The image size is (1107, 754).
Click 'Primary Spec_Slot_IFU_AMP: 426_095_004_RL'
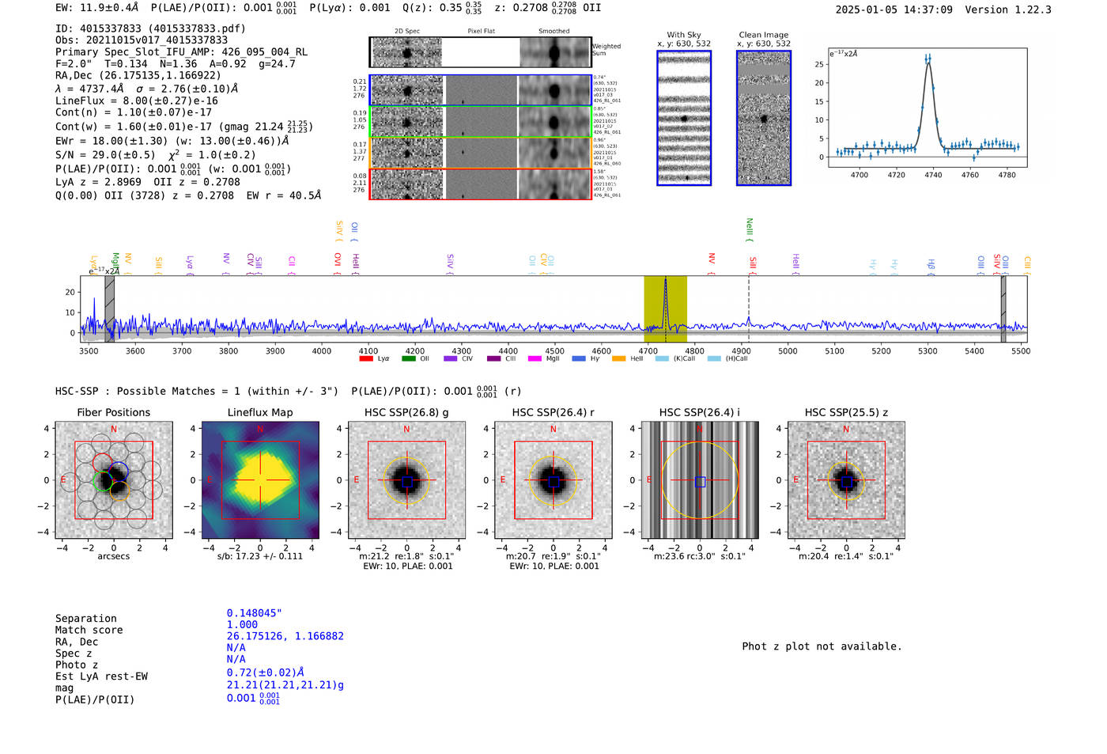coord(181,52)
